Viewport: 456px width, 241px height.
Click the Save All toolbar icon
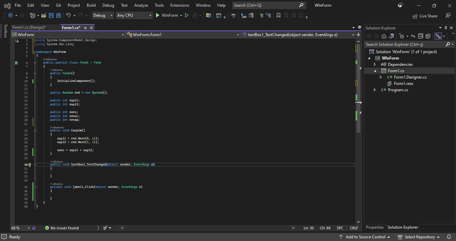point(58,15)
